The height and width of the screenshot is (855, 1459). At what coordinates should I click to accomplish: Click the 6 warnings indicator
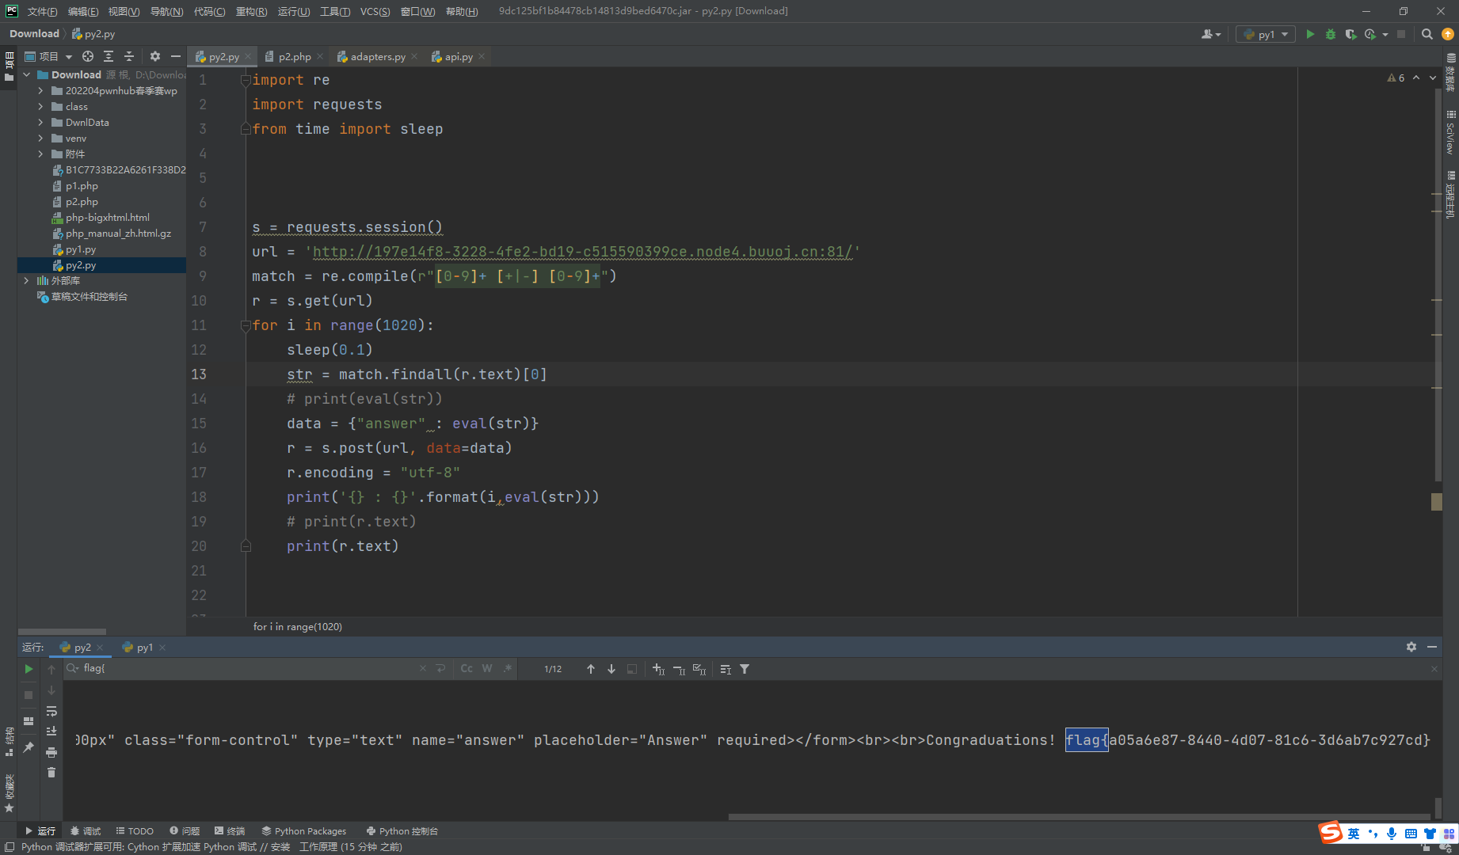pos(1396,78)
